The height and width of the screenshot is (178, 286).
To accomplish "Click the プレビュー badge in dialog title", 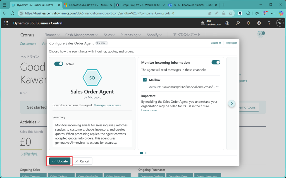I will tap(102, 43).
